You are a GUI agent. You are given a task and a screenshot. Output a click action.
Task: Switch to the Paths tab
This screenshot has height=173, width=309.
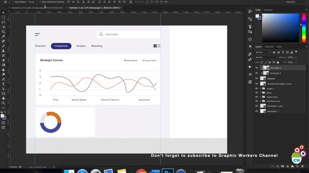coord(279,47)
